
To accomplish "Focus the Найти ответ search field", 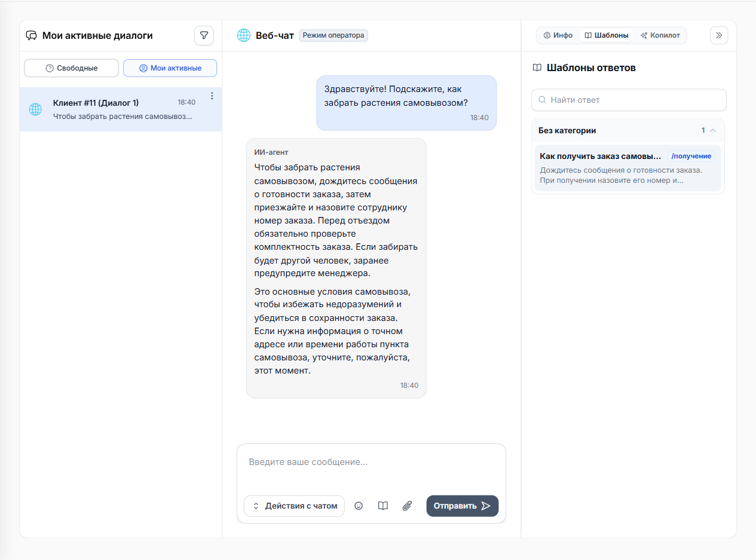I will 629,100.
